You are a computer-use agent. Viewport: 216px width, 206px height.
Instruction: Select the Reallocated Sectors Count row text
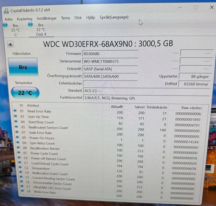(48, 128)
